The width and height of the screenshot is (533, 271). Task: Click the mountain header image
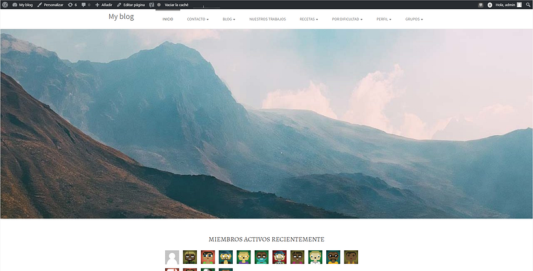[266, 123]
